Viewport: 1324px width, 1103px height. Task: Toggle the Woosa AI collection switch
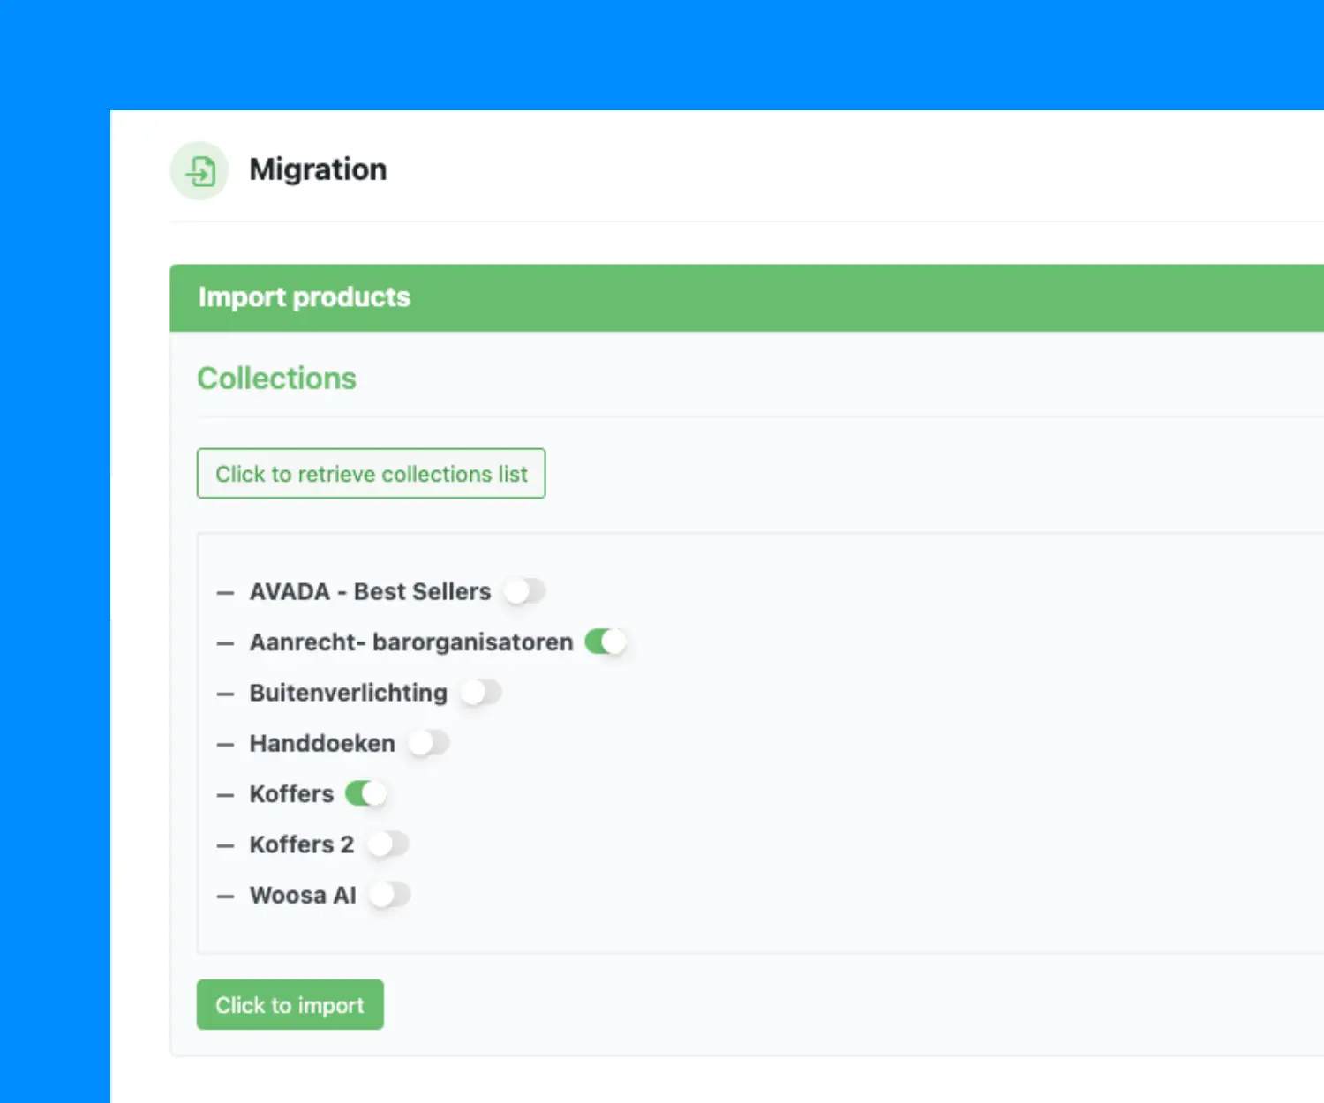click(389, 895)
